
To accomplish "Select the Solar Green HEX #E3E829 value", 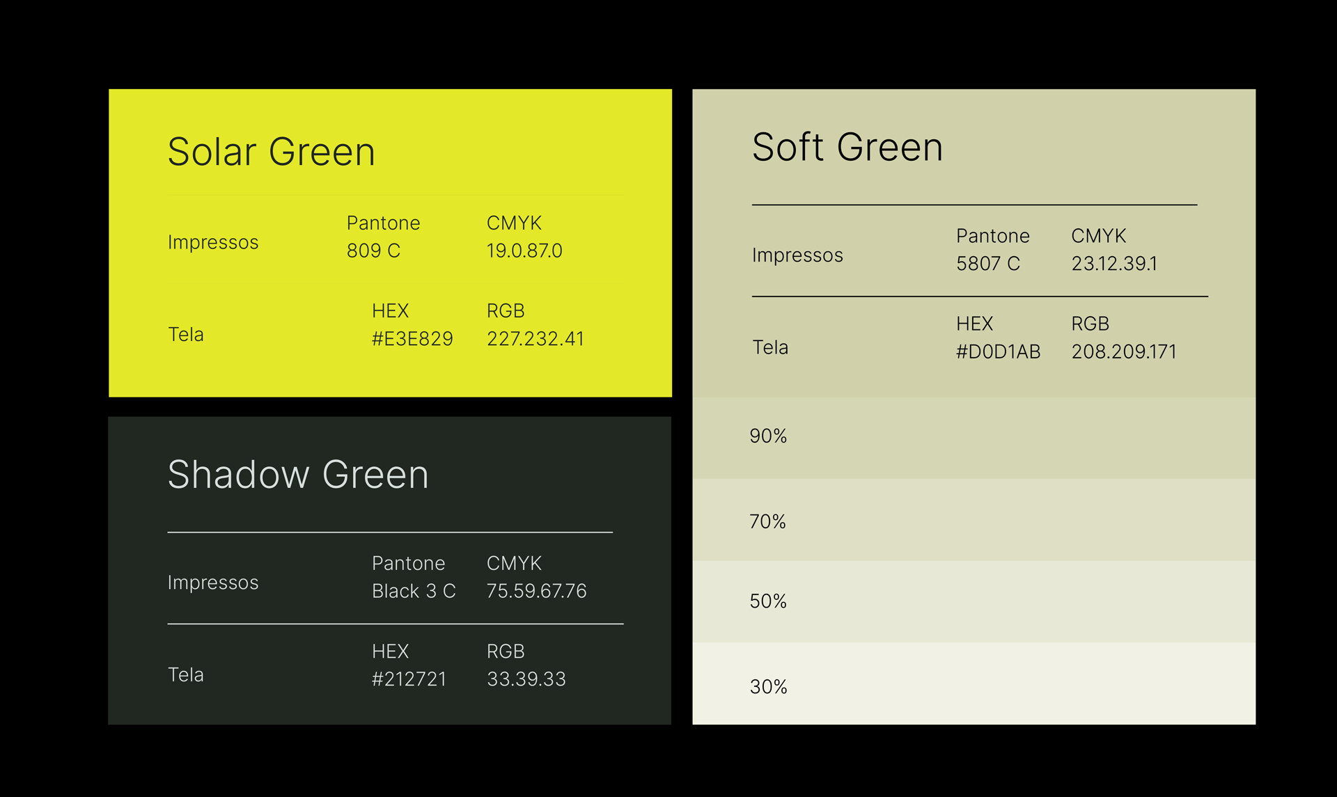I will coord(412,339).
